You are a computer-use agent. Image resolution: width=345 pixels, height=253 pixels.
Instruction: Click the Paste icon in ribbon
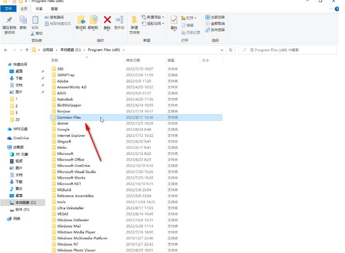[x=35, y=20]
